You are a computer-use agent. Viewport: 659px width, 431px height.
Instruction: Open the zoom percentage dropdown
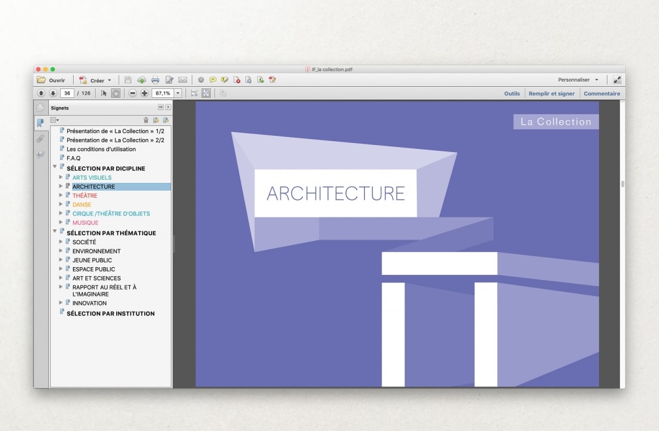177,93
